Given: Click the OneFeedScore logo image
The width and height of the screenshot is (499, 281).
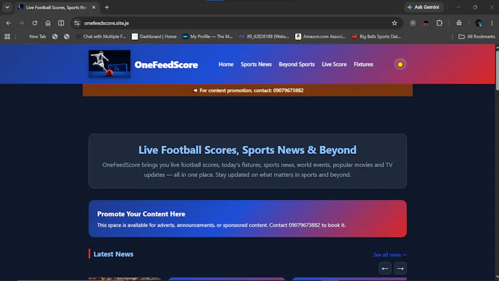Looking at the screenshot, I should 110,64.
